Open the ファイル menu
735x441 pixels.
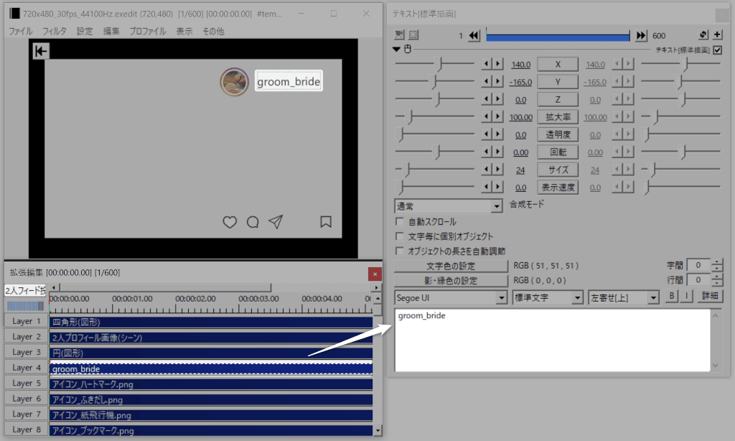pos(20,31)
